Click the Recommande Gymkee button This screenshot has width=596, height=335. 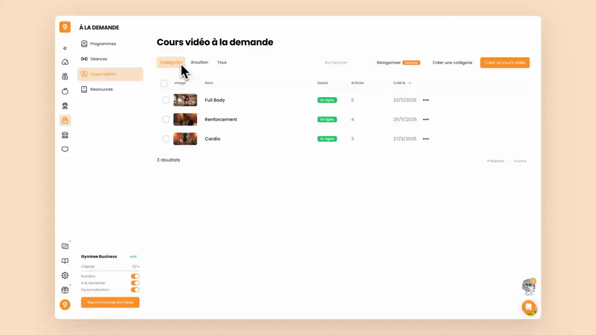pos(110,302)
